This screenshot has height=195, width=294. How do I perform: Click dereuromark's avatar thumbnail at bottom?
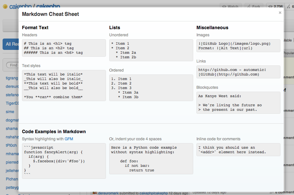point(95,193)
